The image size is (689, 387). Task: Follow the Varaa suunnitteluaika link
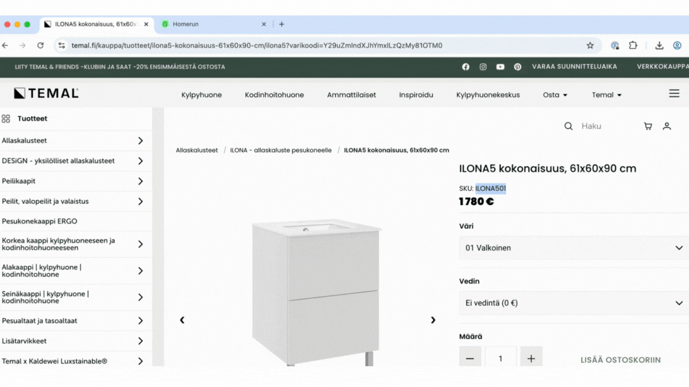pos(574,67)
